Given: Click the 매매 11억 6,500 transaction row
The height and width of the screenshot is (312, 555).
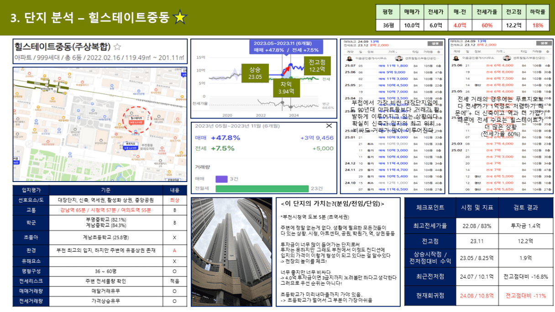Looking at the screenshot, I should click(393, 189).
